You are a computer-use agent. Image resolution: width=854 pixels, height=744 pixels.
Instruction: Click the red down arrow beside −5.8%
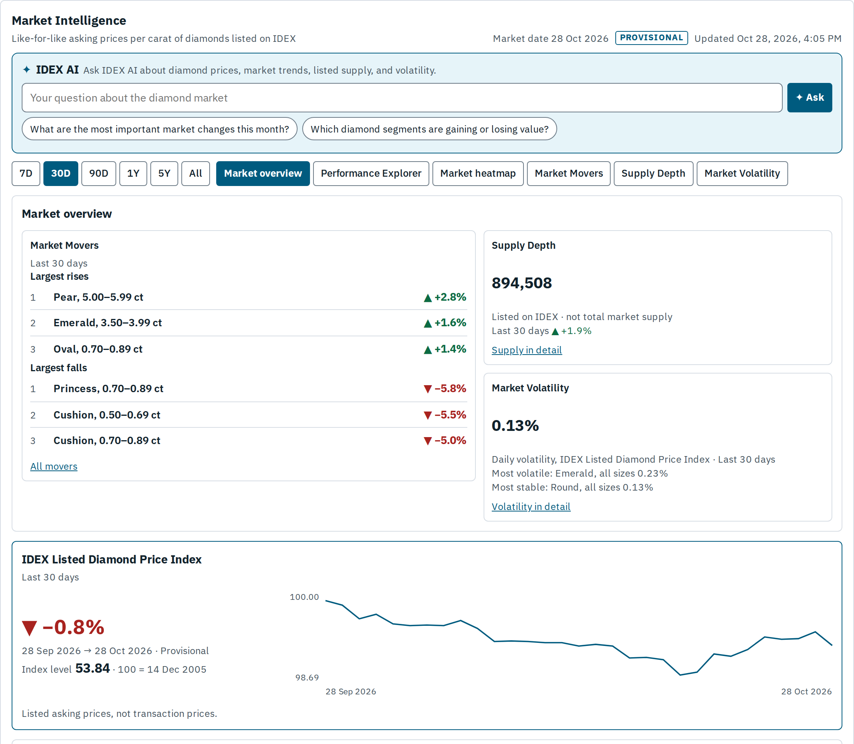(x=428, y=389)
